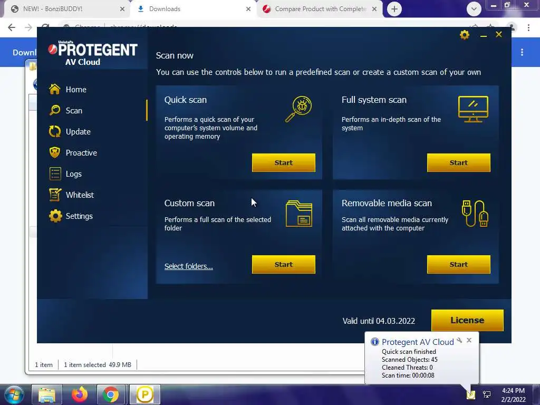Click Chrome's back arrow
Image resolution: width=540 pixels, height=405 pixels.
pos(12,27)
